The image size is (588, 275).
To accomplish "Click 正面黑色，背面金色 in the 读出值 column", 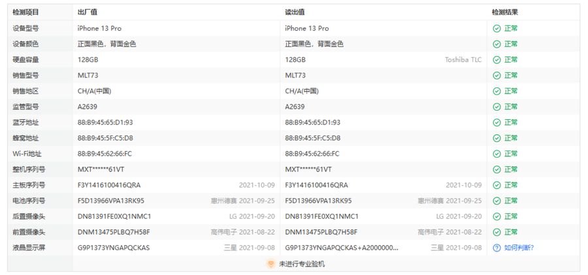I will (x=314, y=44).
